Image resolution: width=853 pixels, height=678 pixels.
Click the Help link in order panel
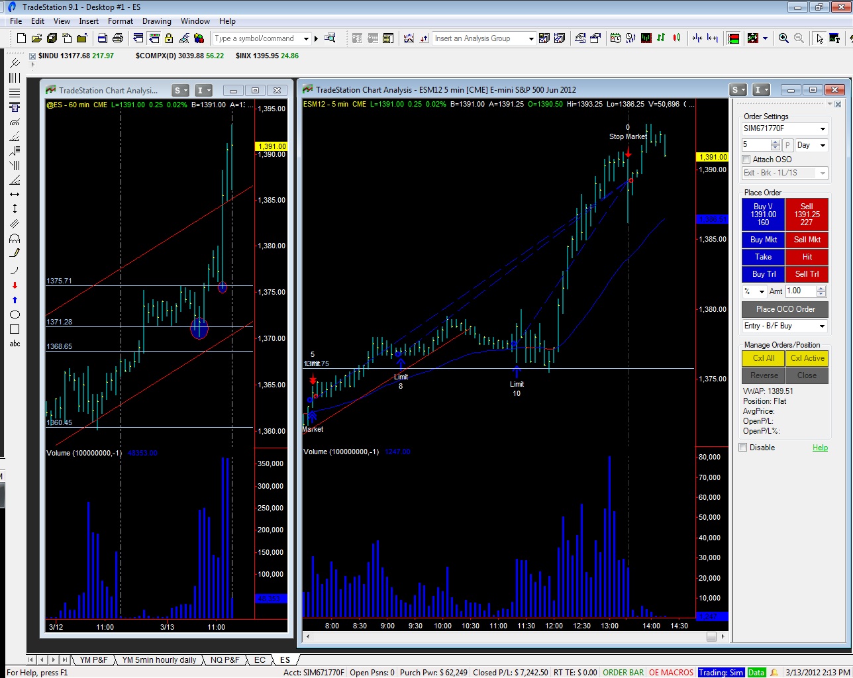point(820,448)
